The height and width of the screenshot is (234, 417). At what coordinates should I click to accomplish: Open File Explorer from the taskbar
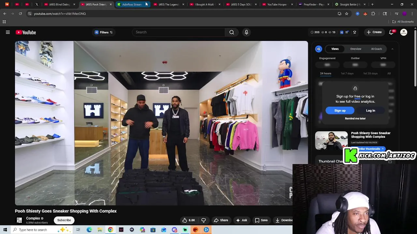(x=100, y=230)
